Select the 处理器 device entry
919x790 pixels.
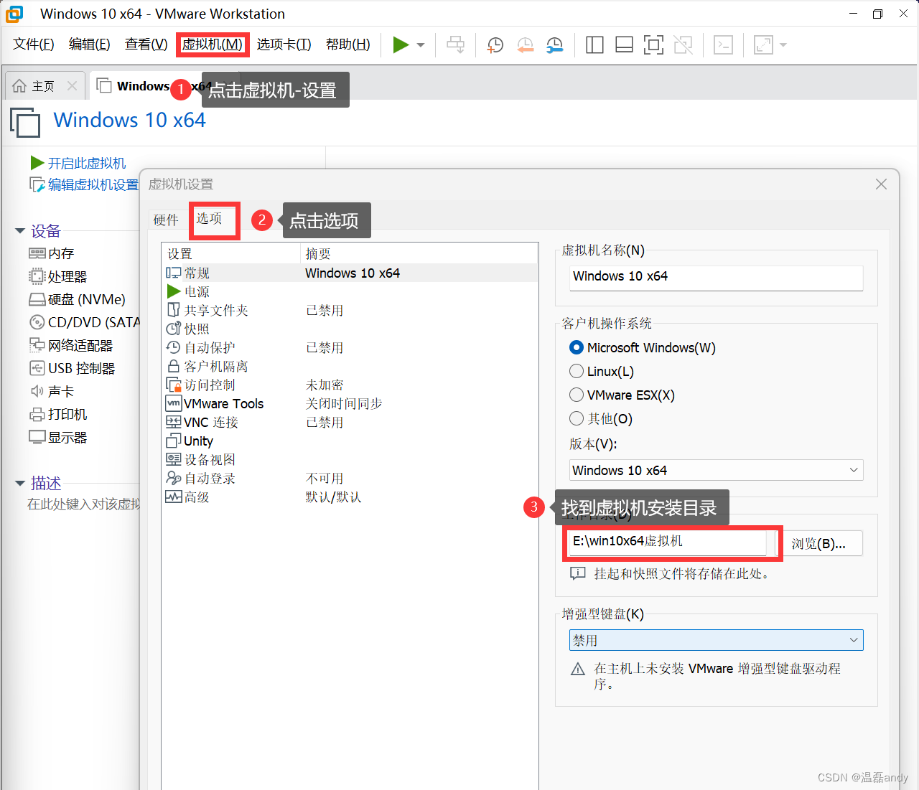coord(57,276)
